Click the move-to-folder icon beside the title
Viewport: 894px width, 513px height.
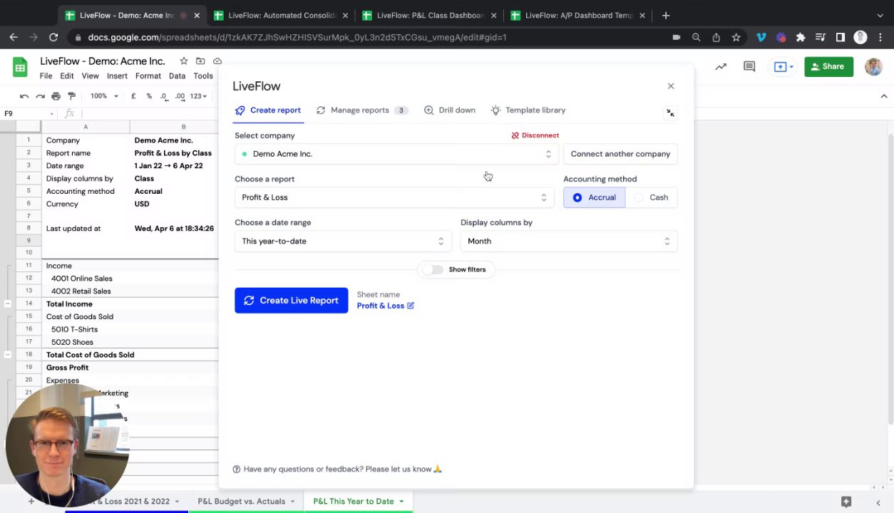point(200,61)
